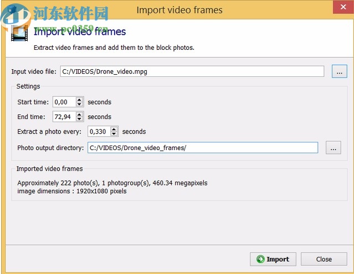Click inside the Start time value field
This screenshot has width=354, height=274.
(x=64, y=102)
